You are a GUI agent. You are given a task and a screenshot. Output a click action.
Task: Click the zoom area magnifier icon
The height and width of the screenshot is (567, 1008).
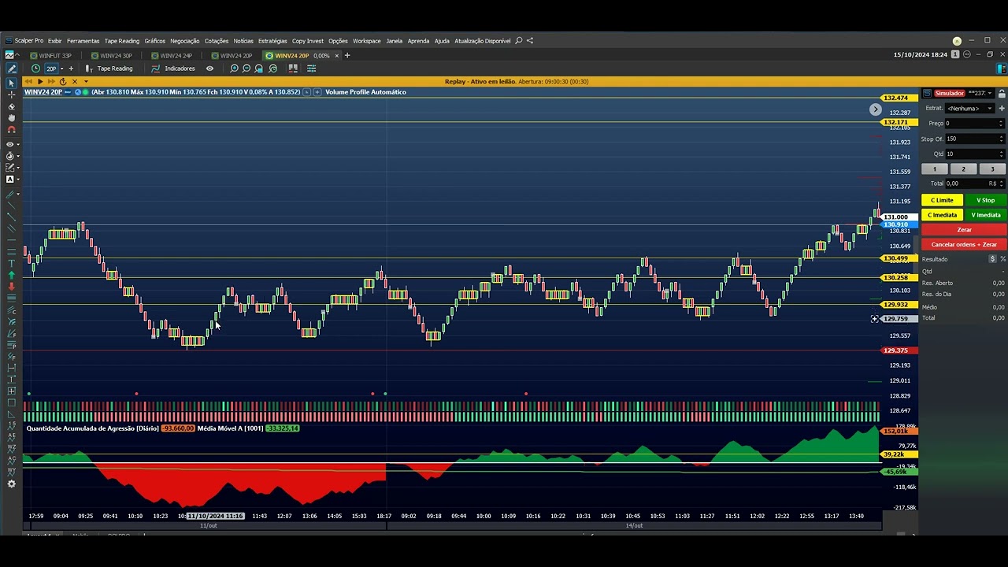pyautogui.click(x=259, y=69)
